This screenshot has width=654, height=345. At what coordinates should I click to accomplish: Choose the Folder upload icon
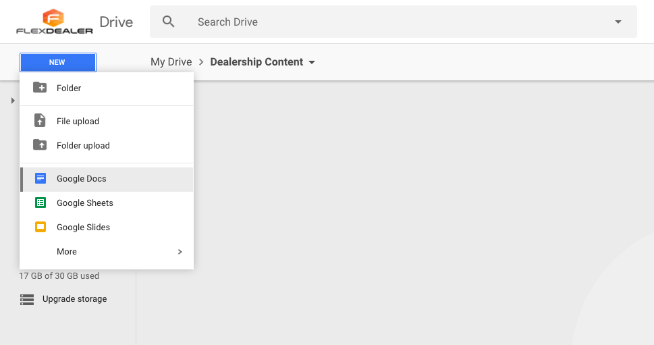pyautogui.click(x=40, y=145)
